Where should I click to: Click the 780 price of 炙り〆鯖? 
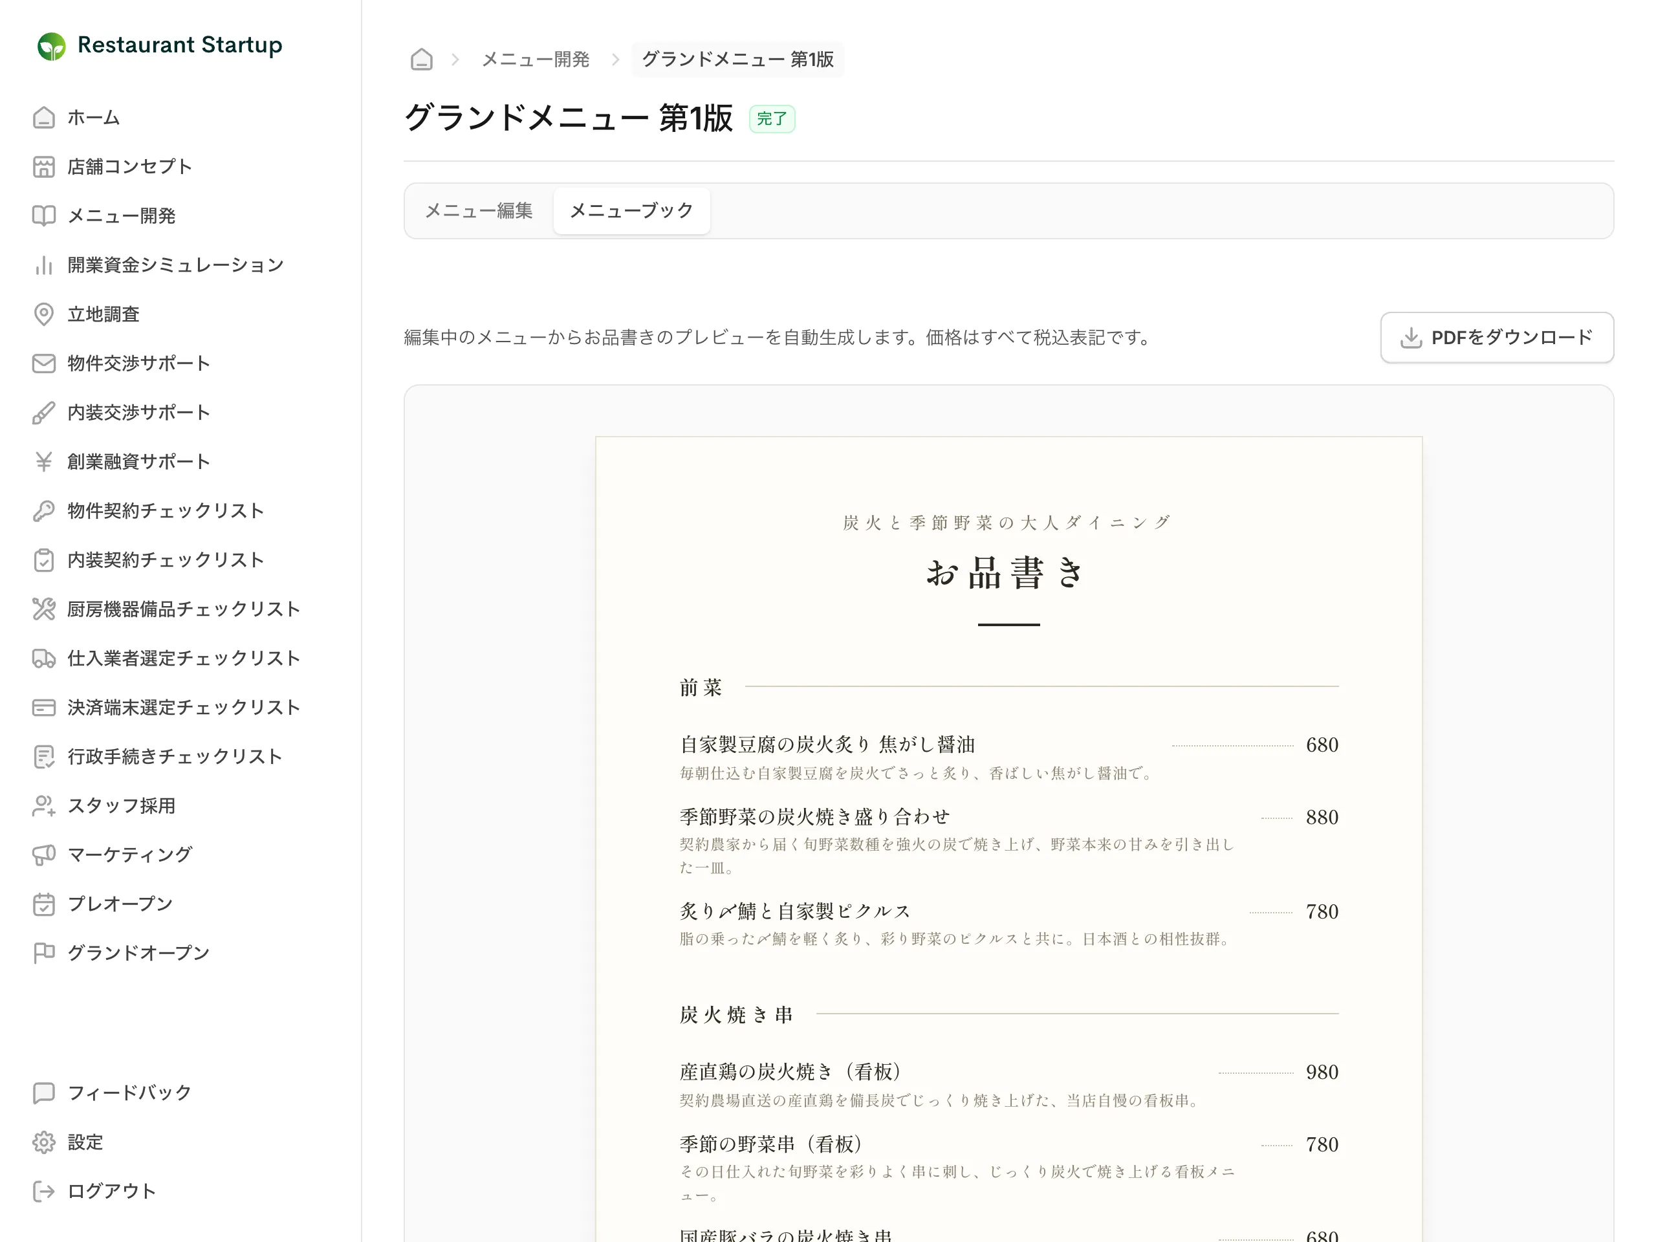1322,912
